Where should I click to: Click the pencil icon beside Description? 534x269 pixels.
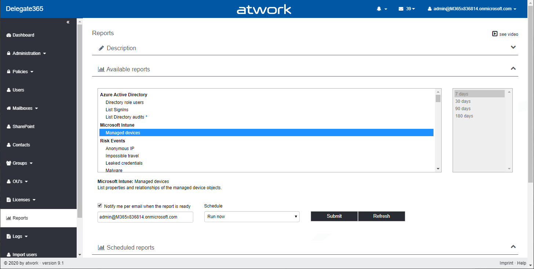pyautogui.click(x=101, y=48)
